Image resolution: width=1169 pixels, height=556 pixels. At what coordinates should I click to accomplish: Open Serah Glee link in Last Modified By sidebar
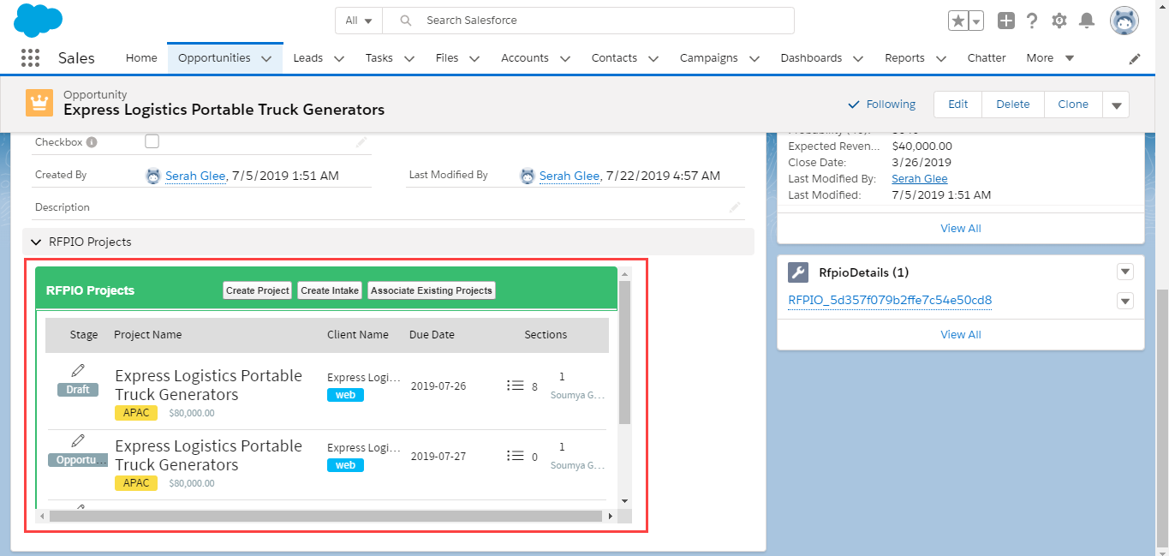click(x=920, y=178)
